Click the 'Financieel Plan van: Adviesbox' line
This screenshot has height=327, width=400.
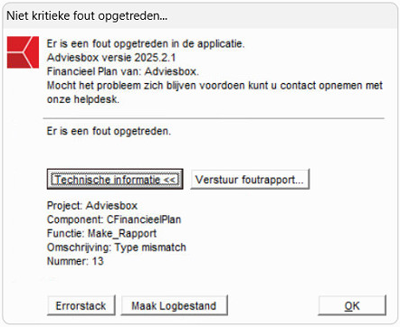click(123, 71)
